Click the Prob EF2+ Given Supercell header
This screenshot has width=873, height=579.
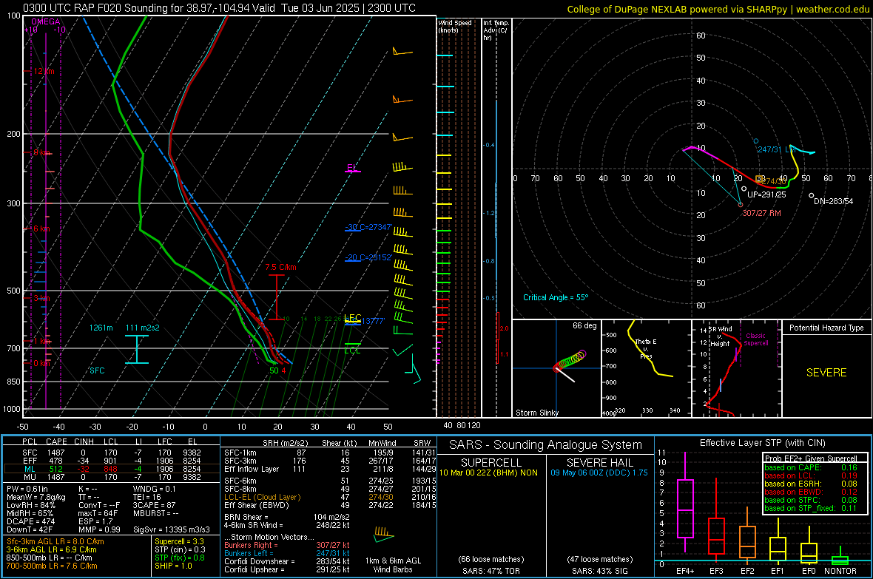(811, 458)
